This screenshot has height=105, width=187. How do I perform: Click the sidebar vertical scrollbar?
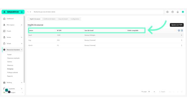point(24,49)
